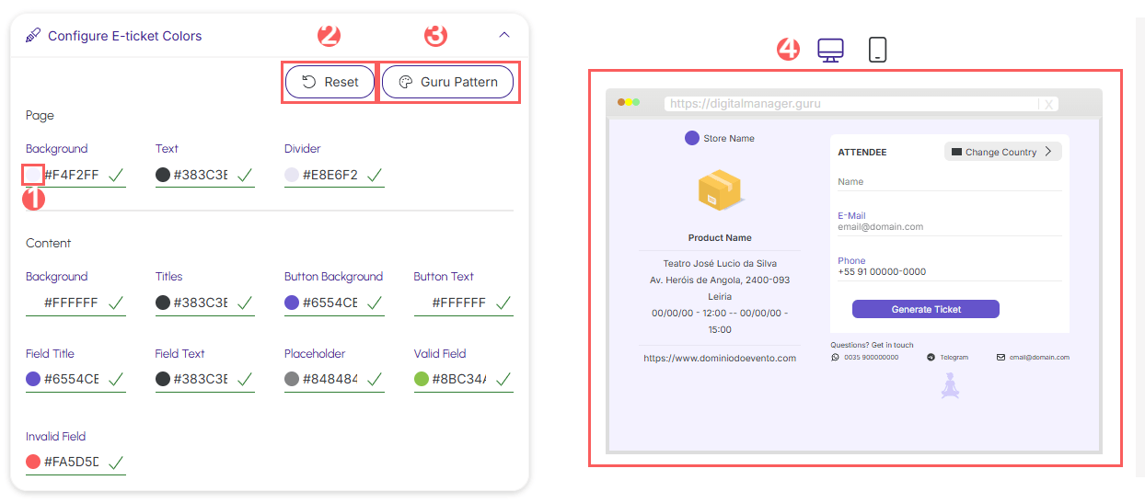
Task: Click "Product Name" text in preview
Action: coord(720,238)
